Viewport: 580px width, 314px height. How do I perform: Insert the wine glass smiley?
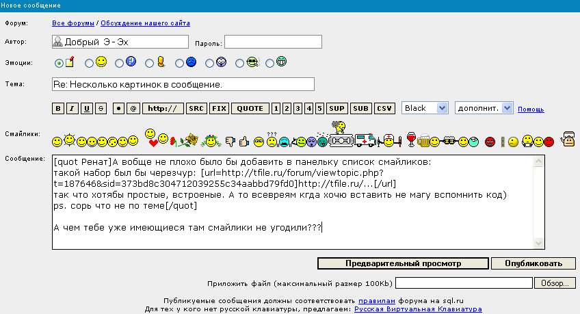[x=411, y=140]
